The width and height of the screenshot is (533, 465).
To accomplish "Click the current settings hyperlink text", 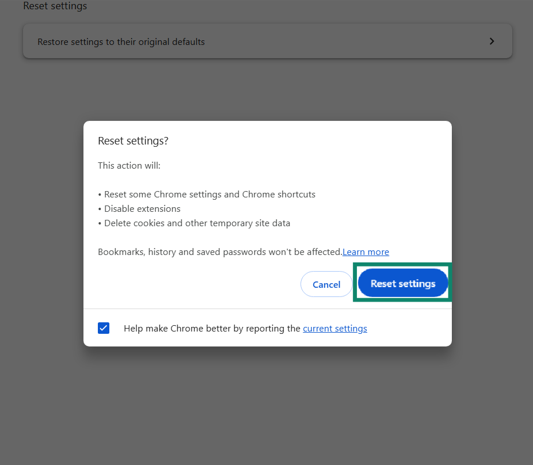I will pyautogui.click(x=335, y=328).
